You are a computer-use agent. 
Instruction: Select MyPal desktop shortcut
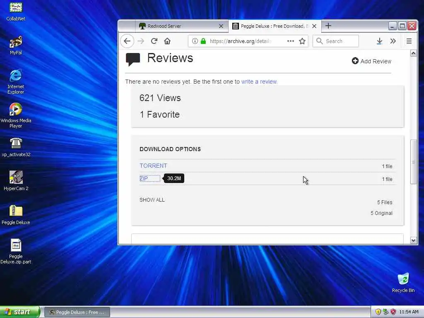16,46
